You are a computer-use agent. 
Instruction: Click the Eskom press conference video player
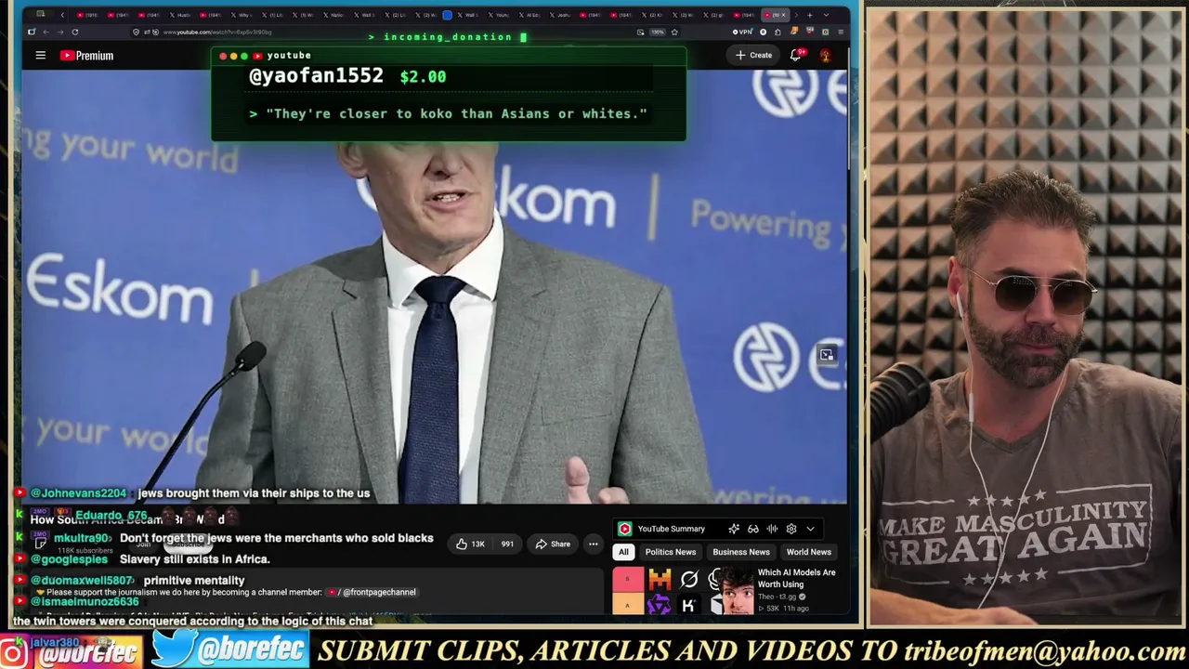coord(435,288)
